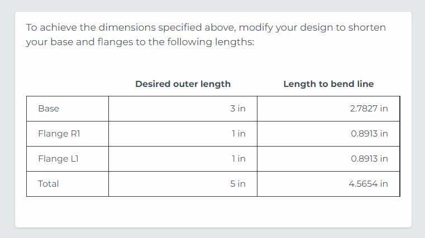Select the Total row label
The image size is (425, 238).
[49, 184]
